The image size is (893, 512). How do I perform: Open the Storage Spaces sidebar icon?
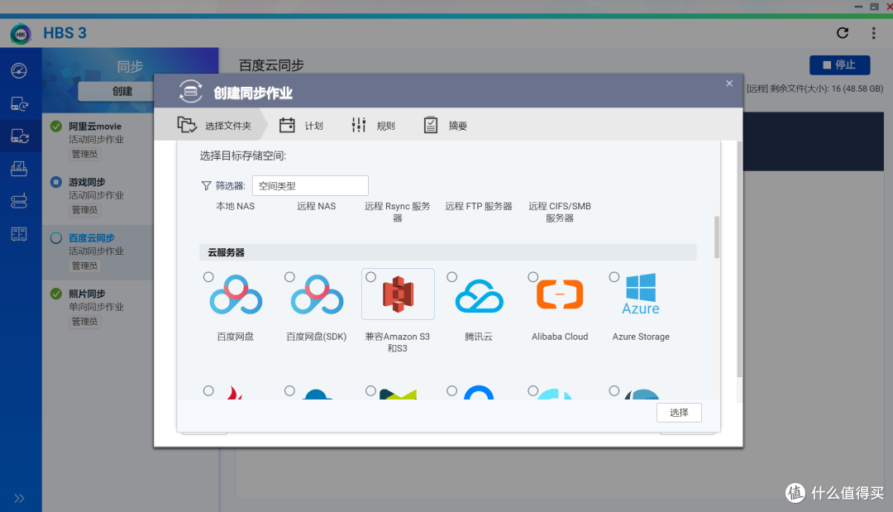coord(19,201)
